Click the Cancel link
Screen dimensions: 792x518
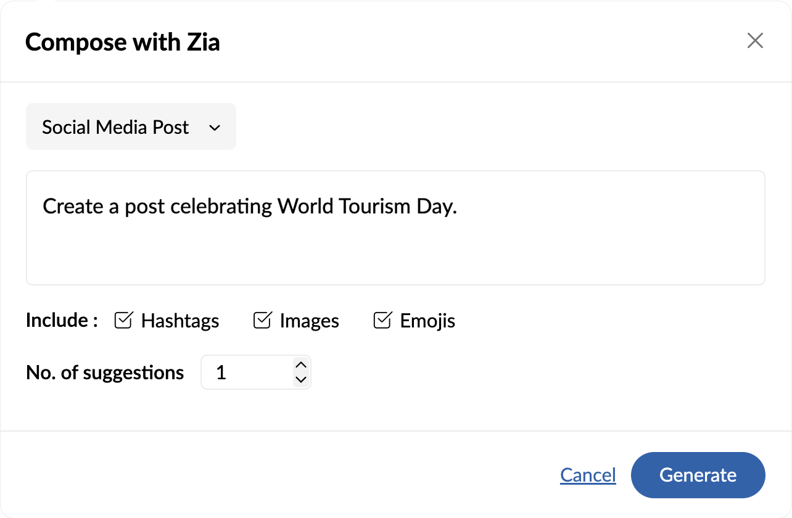coord(588,475)
